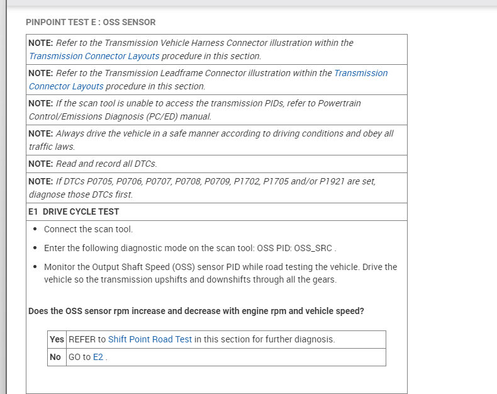Click the 'Does the OSS sensor rpm increase' question
497x394 pixels.
pyautogui.click(x=196, y=311)
